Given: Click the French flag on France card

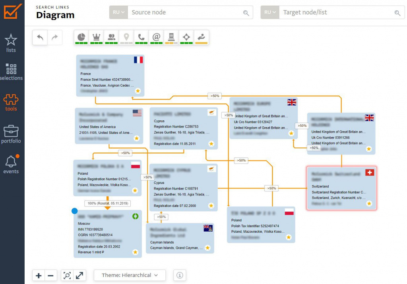Looking at the screenshot, I should (138, 60).
